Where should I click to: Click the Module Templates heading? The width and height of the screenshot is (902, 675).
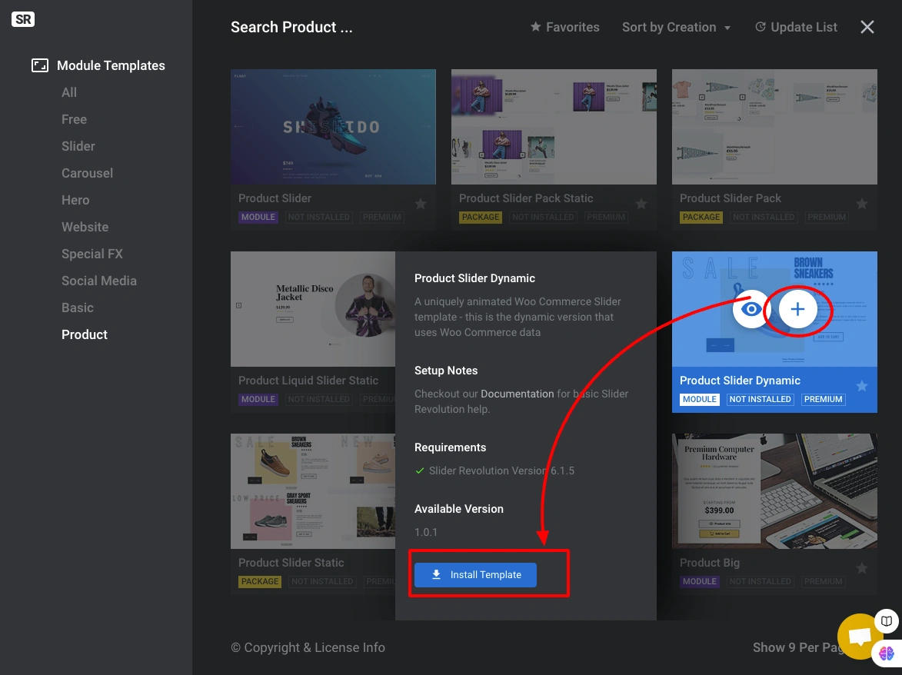pos(111,65)
